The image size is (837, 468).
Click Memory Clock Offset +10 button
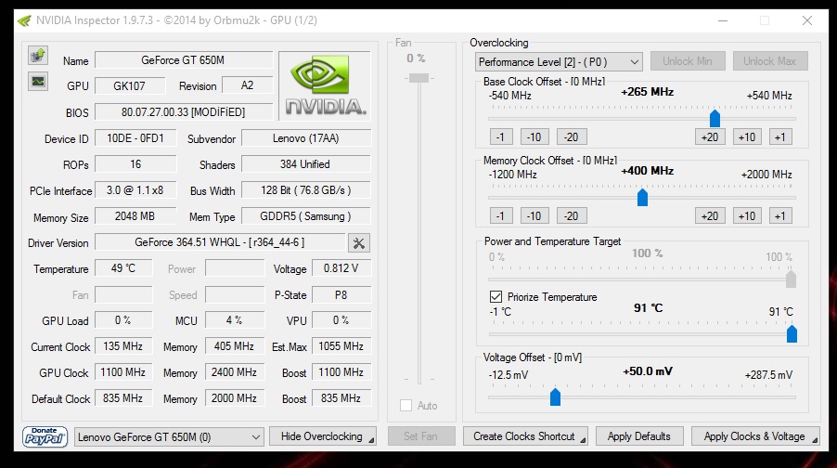[x=747, y=216]
